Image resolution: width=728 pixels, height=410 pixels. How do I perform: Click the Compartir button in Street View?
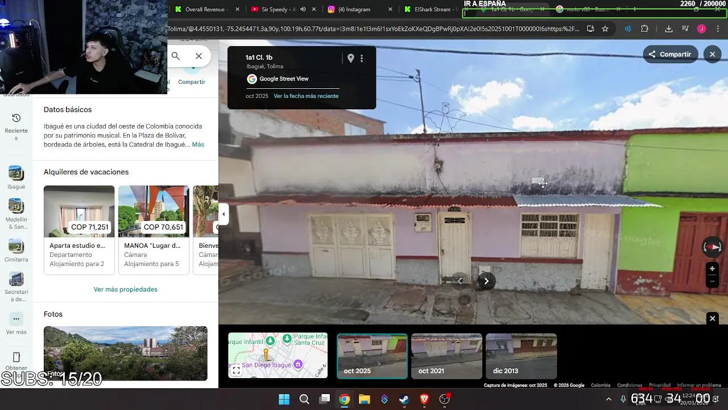(670, 54)
